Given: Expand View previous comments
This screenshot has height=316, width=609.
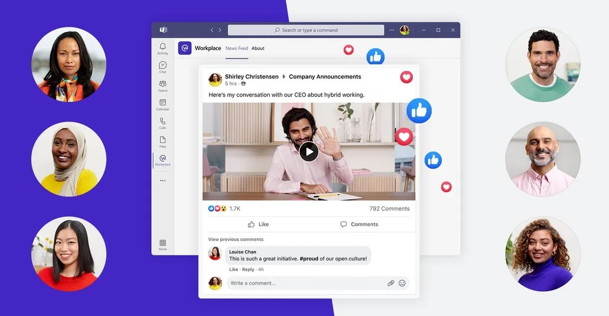Looking at the screenshot, I should [x=236, y=239].
